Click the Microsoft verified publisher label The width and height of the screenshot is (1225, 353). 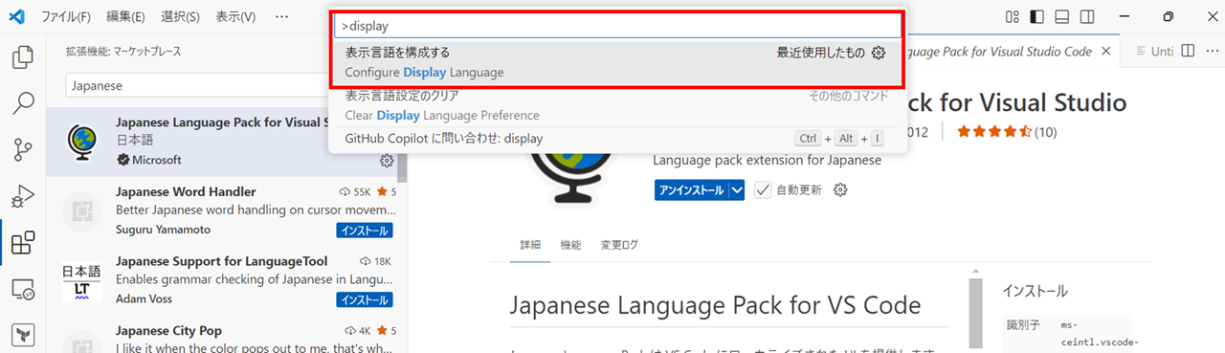[x=148, y=160]
